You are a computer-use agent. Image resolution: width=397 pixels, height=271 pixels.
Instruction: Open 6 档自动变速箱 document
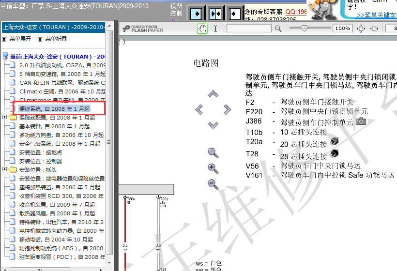click(62, 74)
